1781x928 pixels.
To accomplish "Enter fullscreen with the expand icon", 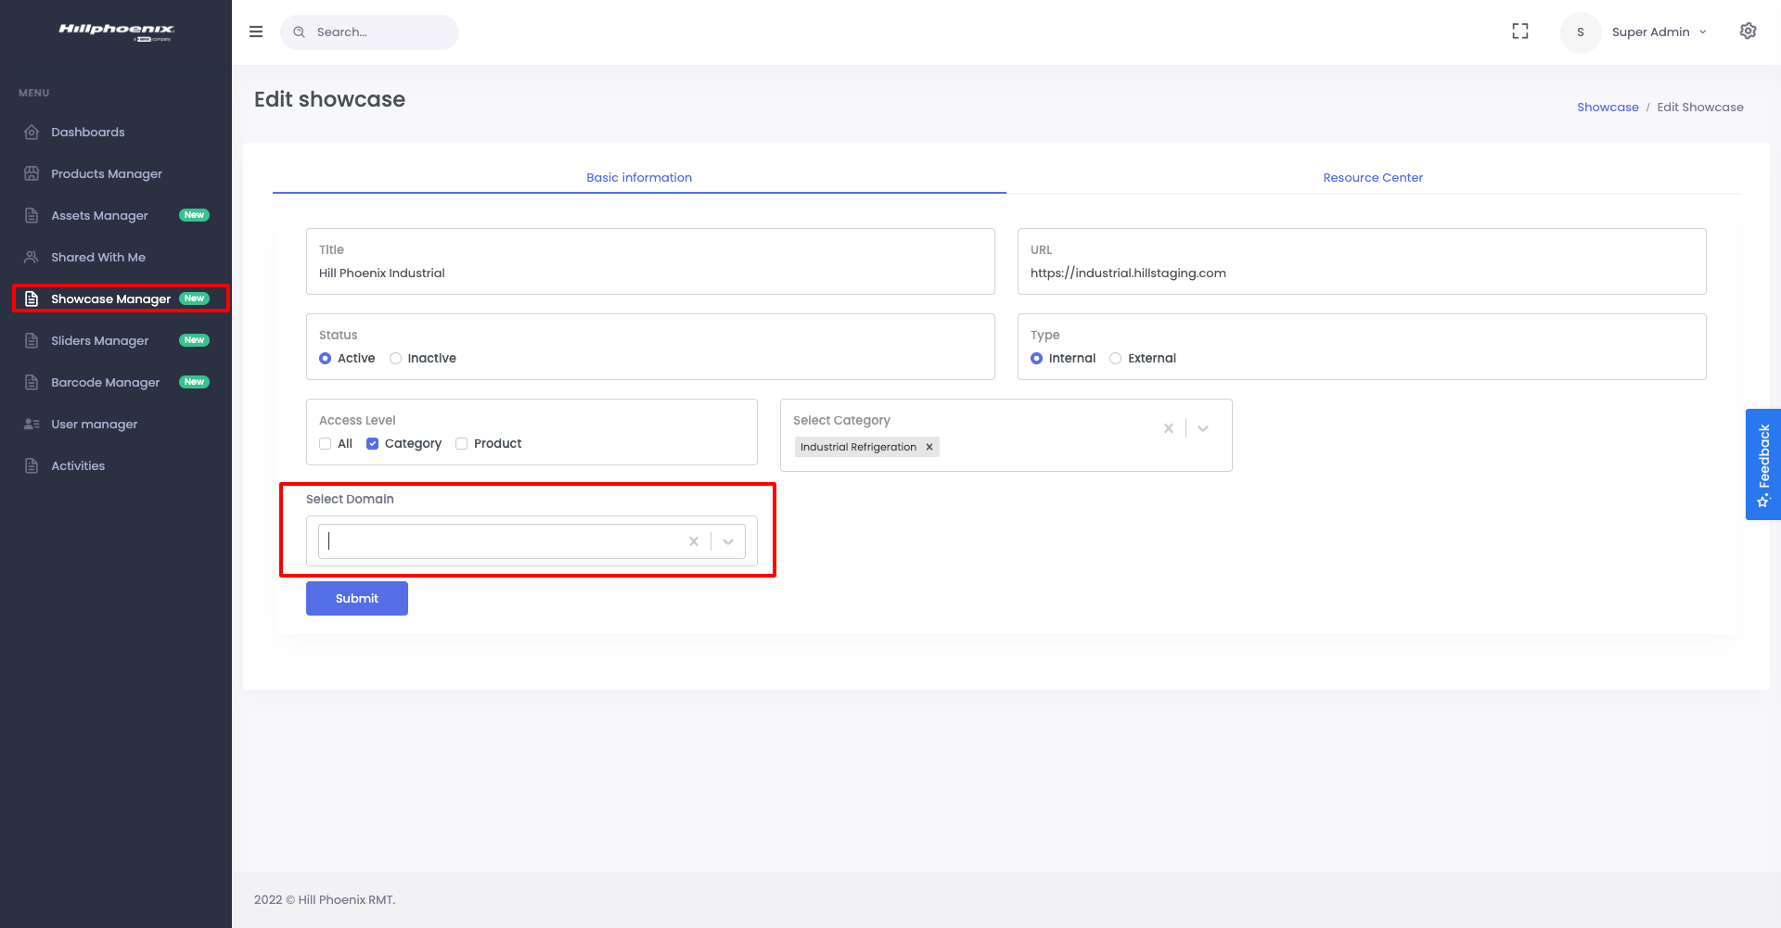I will pyautogui.click(x=1520, y=32).
